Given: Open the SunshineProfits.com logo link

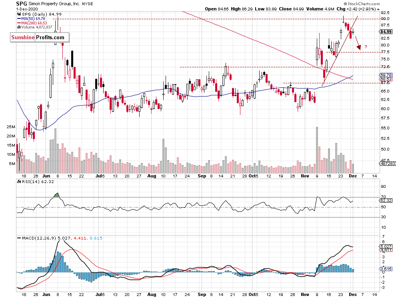Looking at the screenshot, I should [40, 37].
